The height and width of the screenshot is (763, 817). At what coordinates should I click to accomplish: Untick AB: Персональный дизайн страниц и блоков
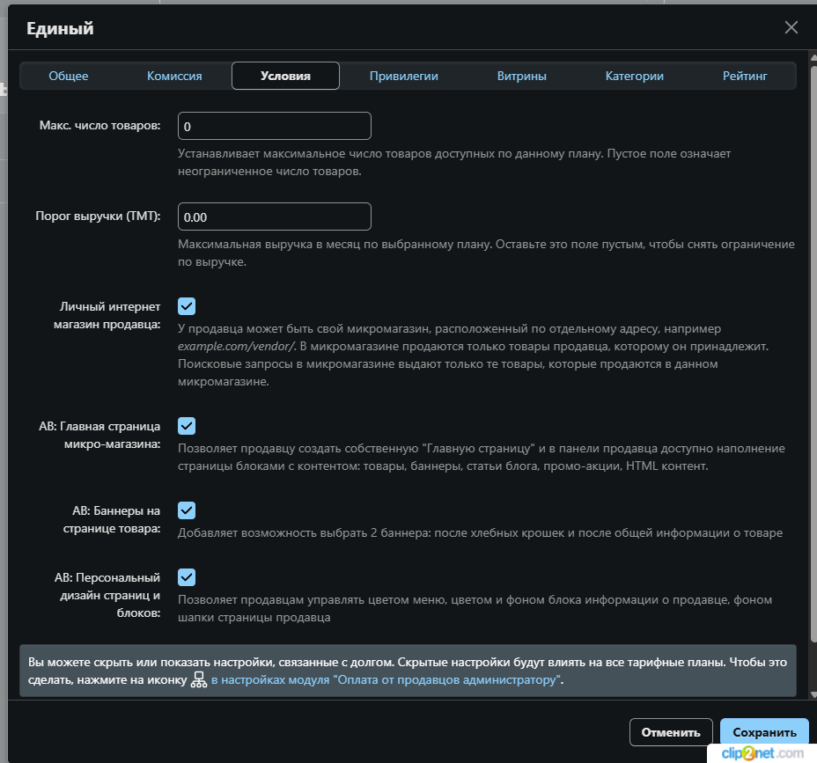[x=187, y=577]
